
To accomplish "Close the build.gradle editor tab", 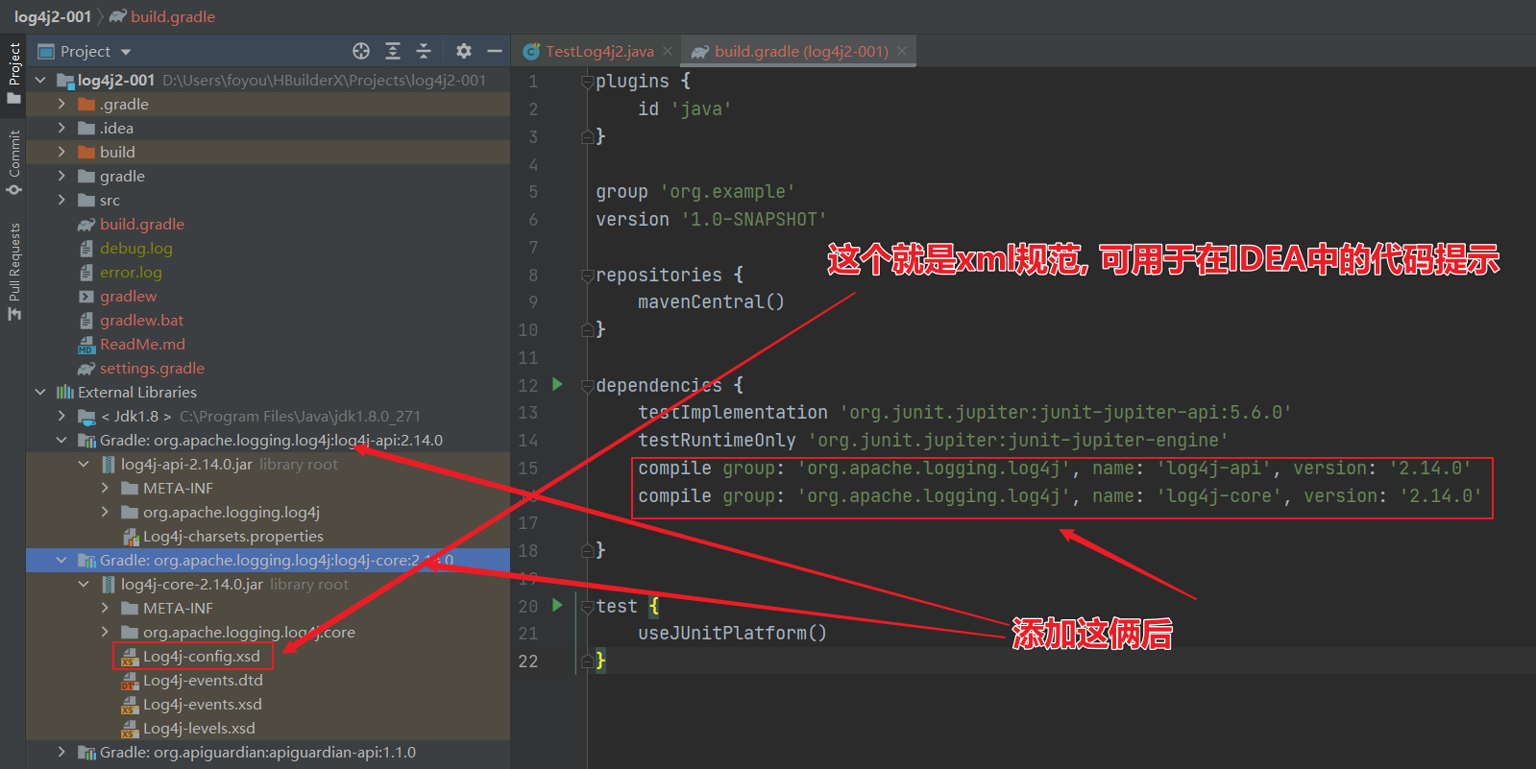I will click(901, 52).
